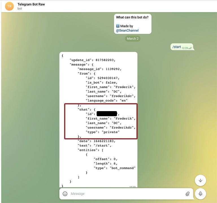Click the March 2 date badge
The width and height of the screenshot is (217, 203).
pyautogui.click(x=133, y=38)
